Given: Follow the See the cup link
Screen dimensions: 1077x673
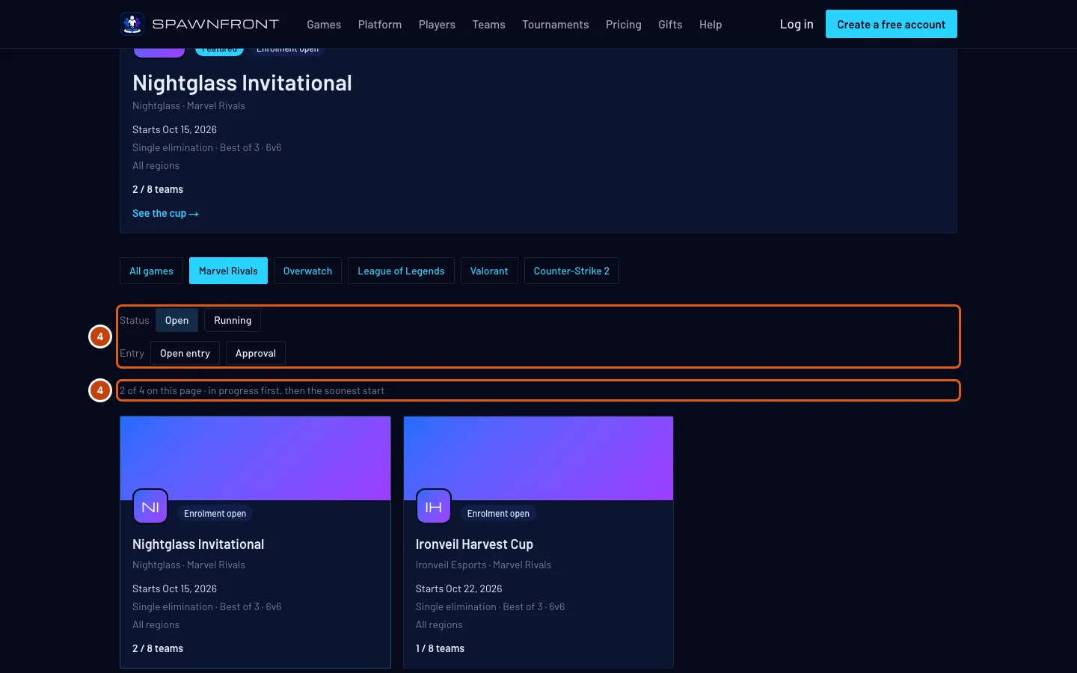Looking at the screenshot, I should pos(165,213).
